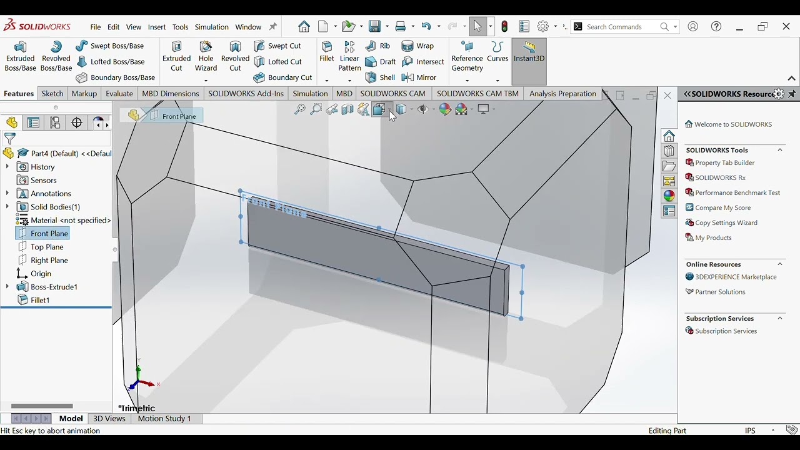The height and width of the screenshot is (450, 800).
Task: Pin the SOLIDWORKS Resources pane
Action: pyautogui.click(x=792, y=94)
